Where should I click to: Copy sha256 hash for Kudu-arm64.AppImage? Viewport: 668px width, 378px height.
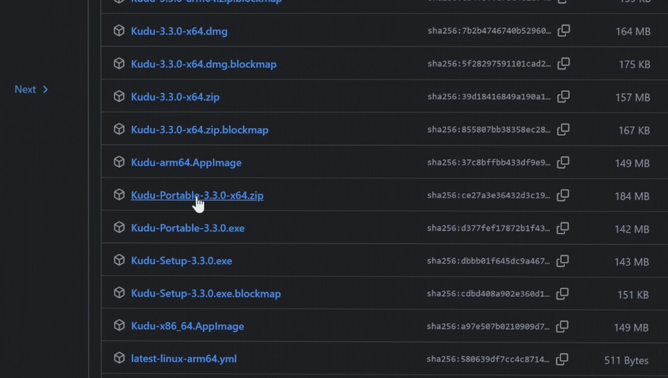563,162
